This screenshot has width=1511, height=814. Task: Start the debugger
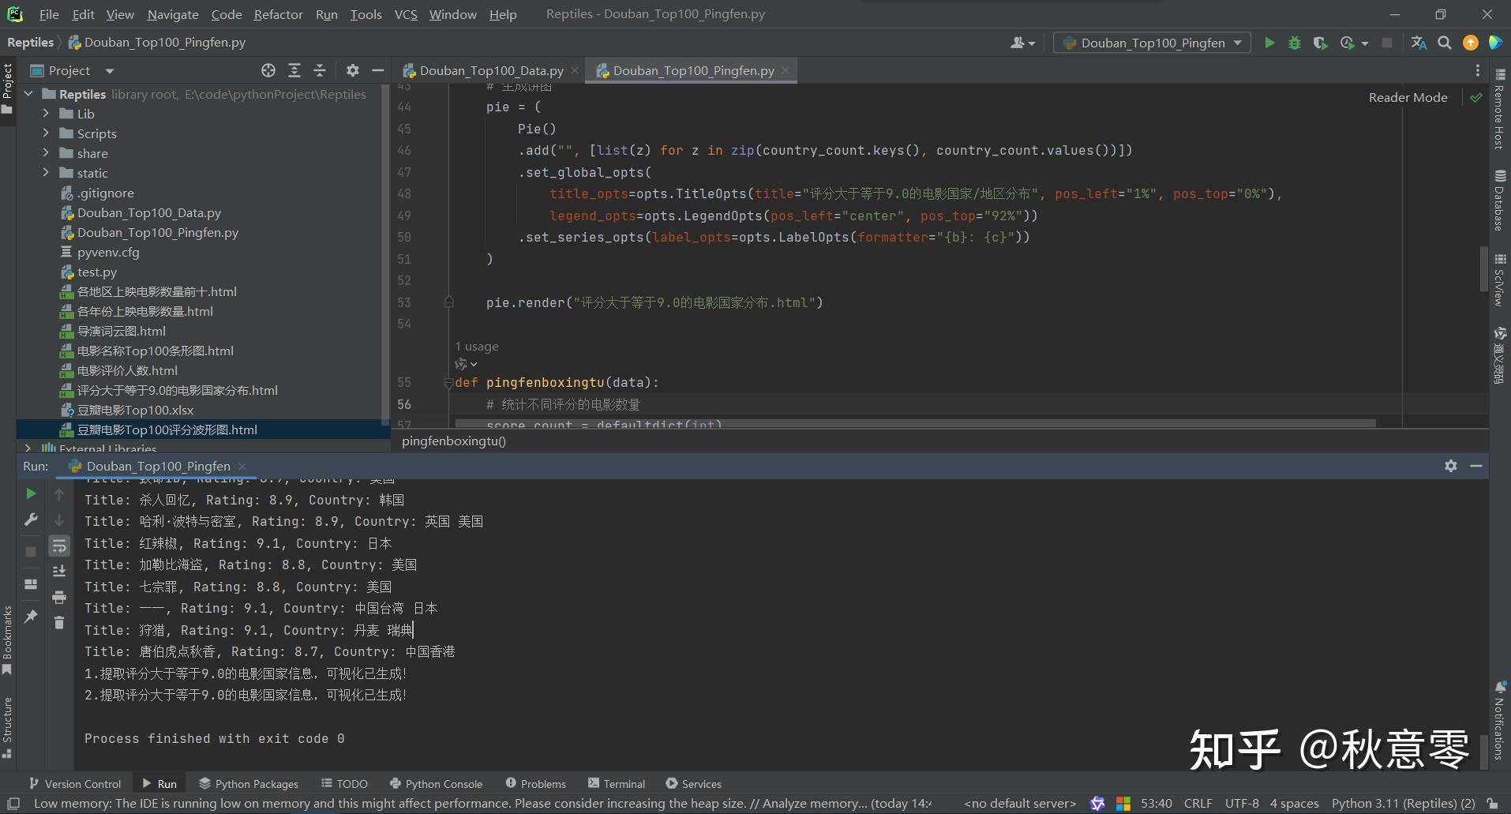click(x=1294, y=43)
